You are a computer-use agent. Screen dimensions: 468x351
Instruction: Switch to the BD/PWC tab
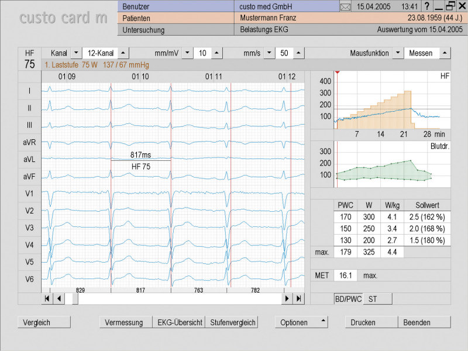[x=348, y=299]
